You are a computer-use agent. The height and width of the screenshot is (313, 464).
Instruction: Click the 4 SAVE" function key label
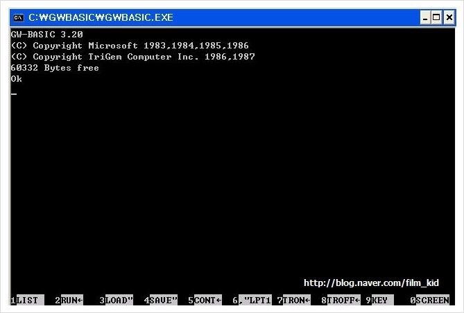click(x=161, y=300)
